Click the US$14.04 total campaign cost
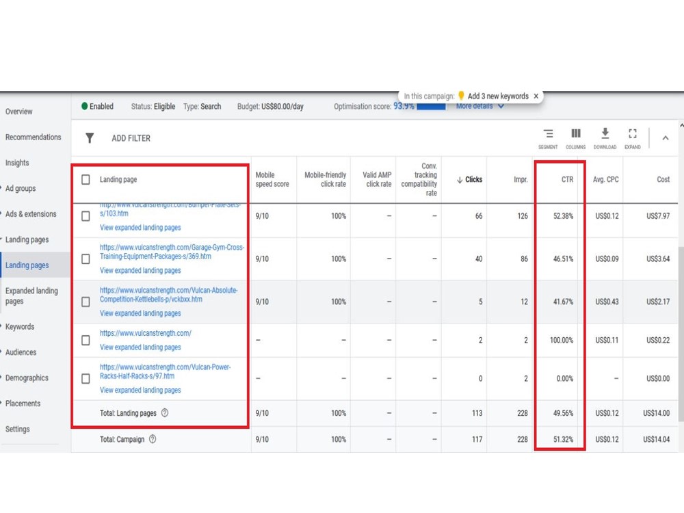The height and width of the screenshot is (513, 684). [656, 439]
